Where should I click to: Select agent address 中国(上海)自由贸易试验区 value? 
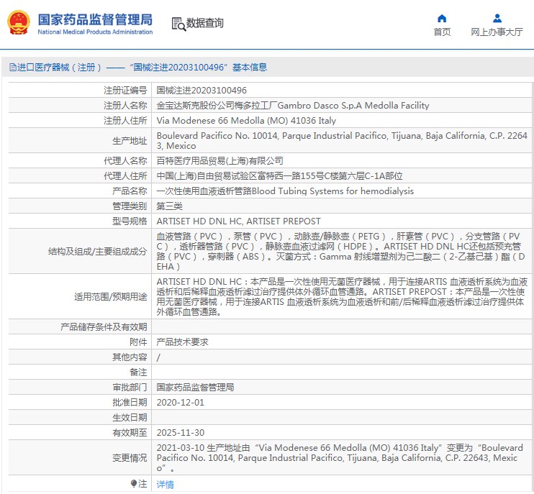(279, 176)
